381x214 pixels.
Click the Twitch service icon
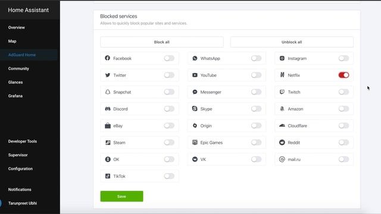tap(282, 92)
